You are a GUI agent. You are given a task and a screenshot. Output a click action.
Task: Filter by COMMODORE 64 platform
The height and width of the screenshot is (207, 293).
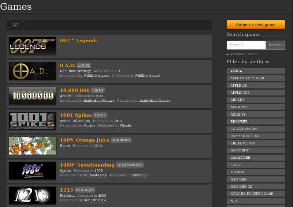coord(256,136)
